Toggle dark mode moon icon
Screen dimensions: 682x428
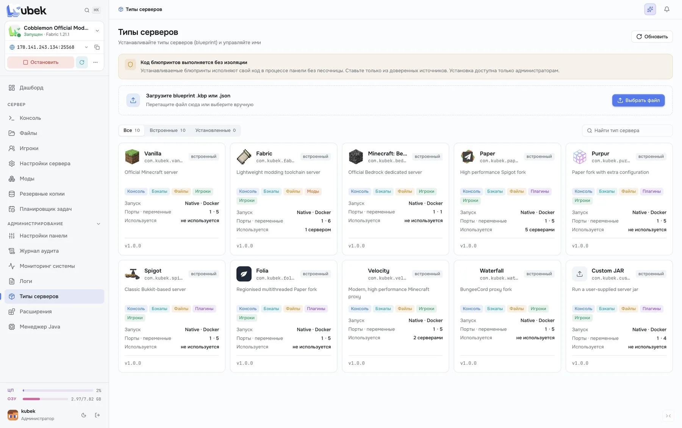pos(84,415)
